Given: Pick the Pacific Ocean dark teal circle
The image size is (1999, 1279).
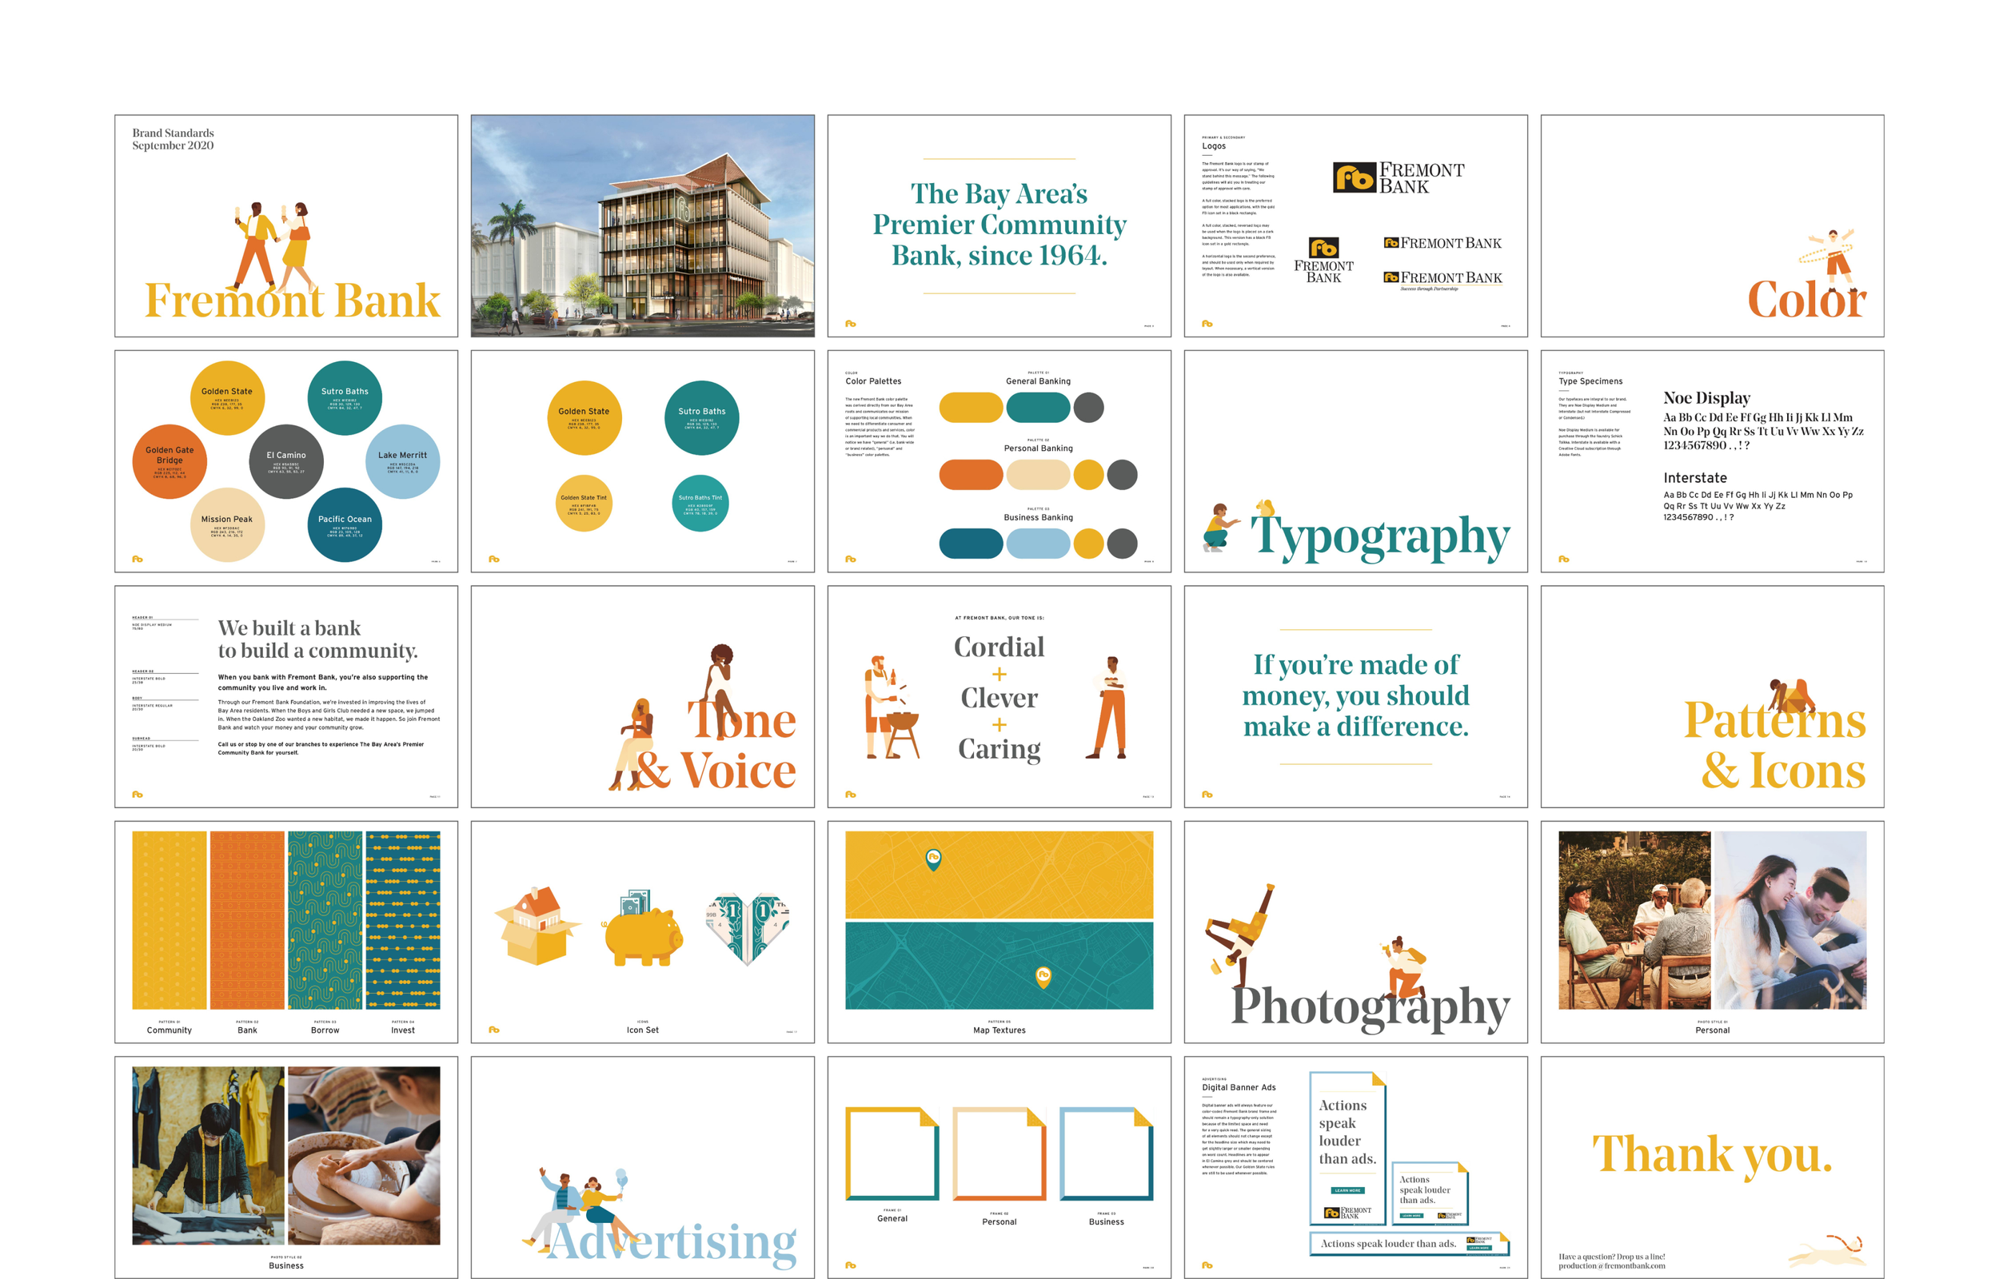Looking at the screenshot, I should [345, 525].
